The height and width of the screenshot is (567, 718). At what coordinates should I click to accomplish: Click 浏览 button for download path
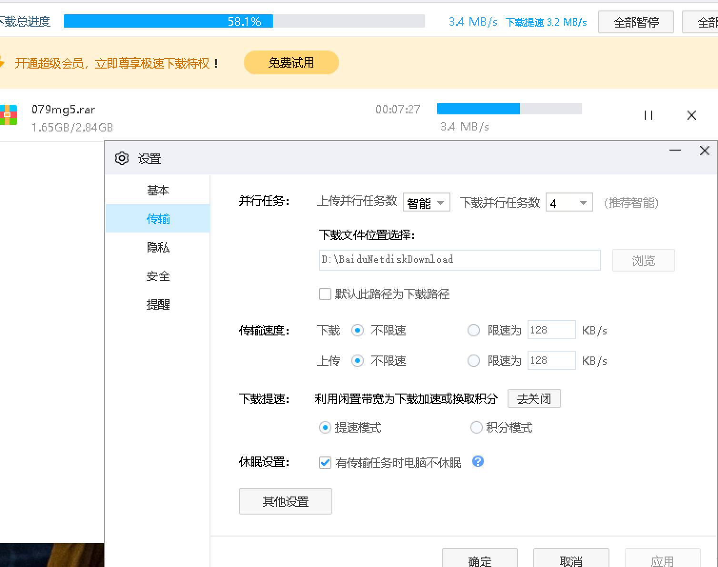tap(644, 260)
